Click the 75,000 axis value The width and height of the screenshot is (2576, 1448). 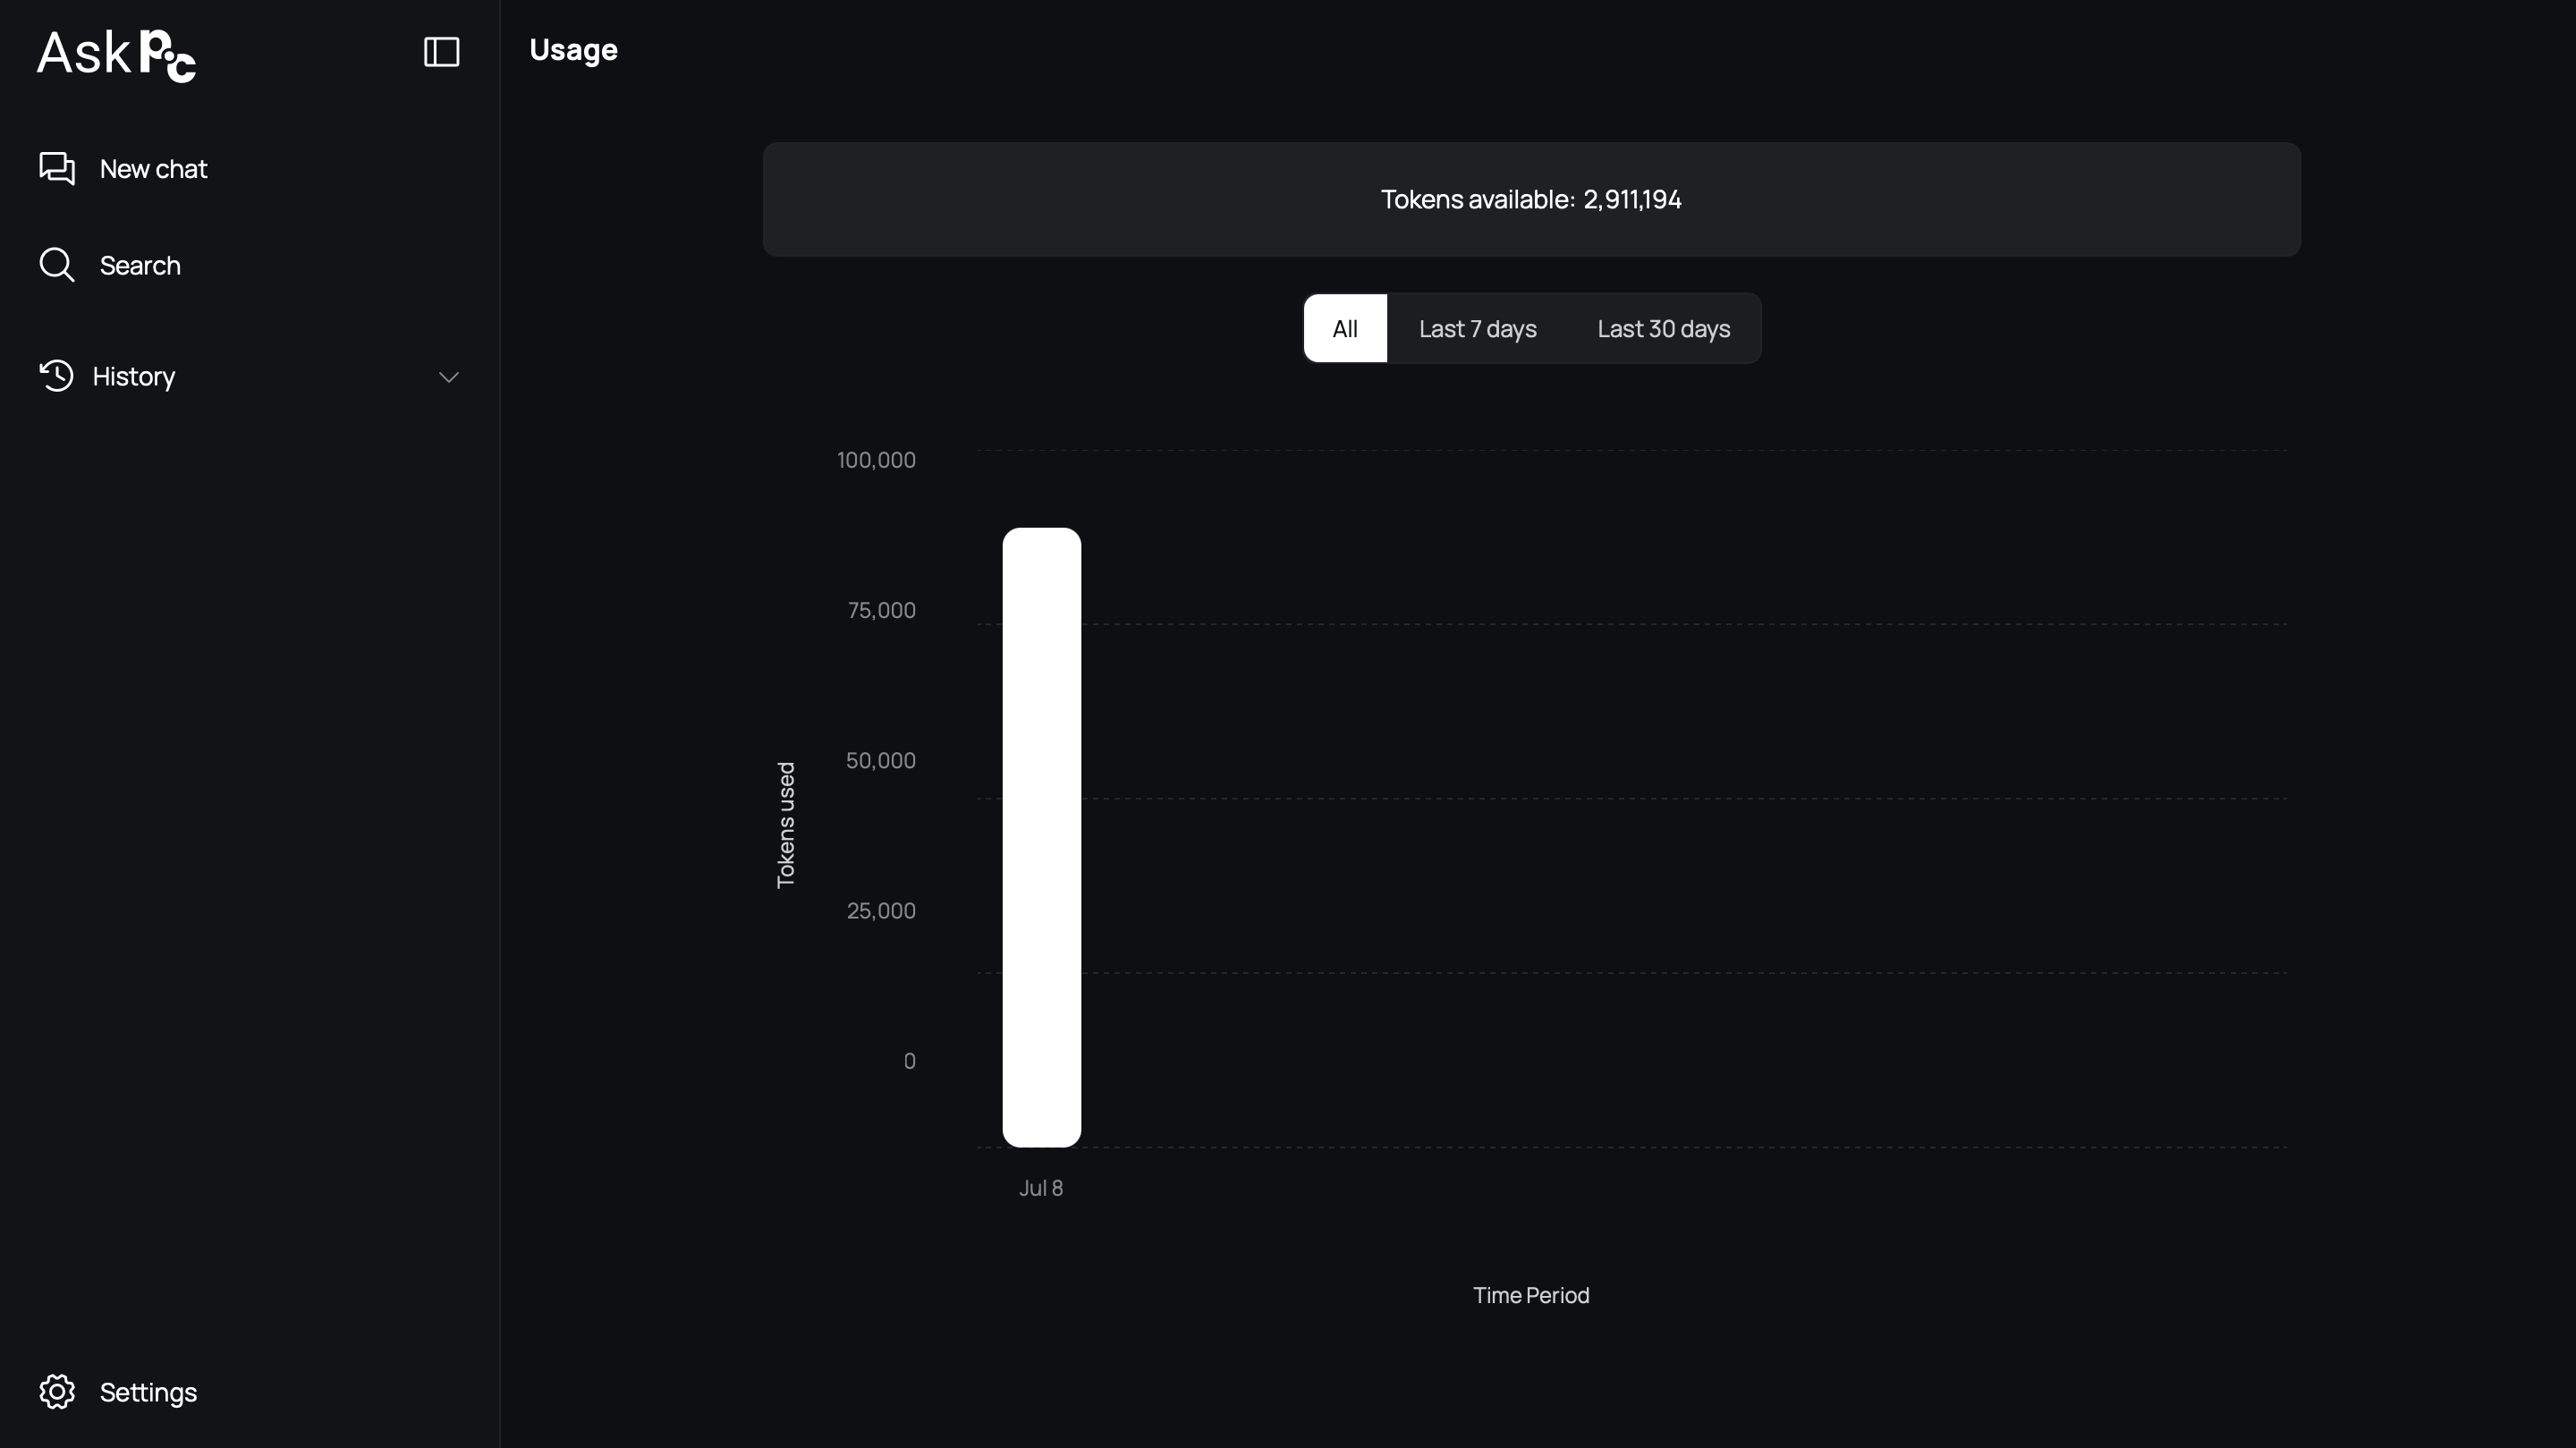pyautogui.click(x=881, y=610)
